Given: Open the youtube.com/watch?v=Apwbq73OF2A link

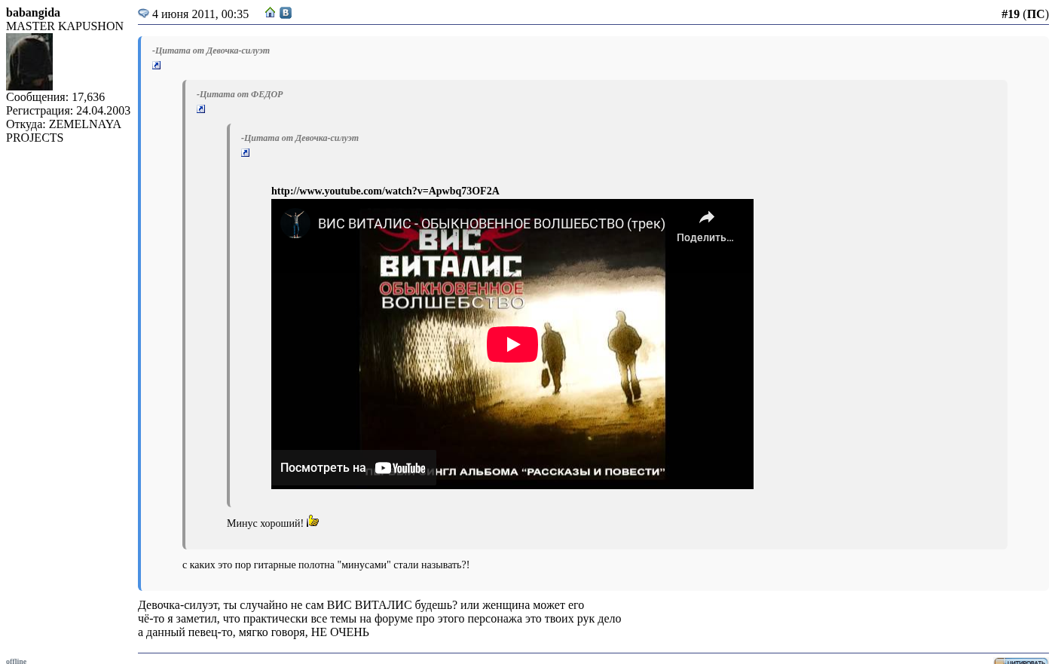Looking at the screenshot, I should tap(384, 191).
